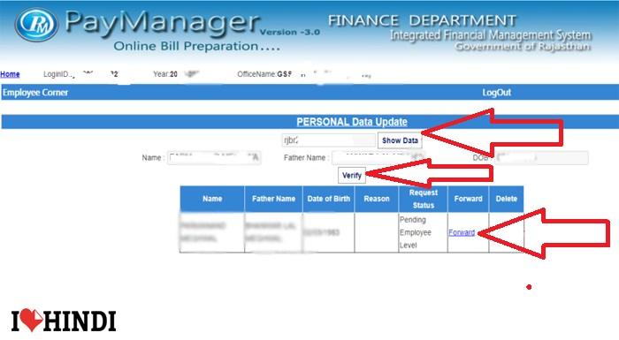Open the Employee Corner menu

tap(35, 93)
